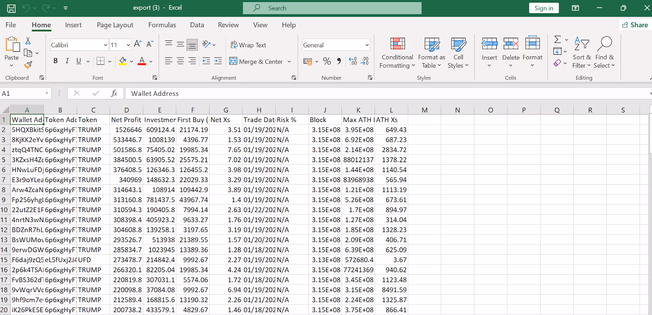Click the Share button

[635, 25]
